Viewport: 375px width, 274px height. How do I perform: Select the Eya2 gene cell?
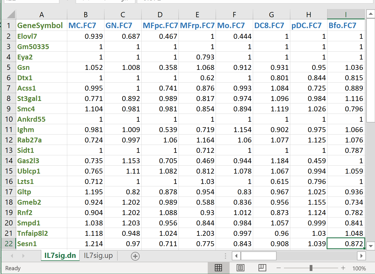click(42, 57)
